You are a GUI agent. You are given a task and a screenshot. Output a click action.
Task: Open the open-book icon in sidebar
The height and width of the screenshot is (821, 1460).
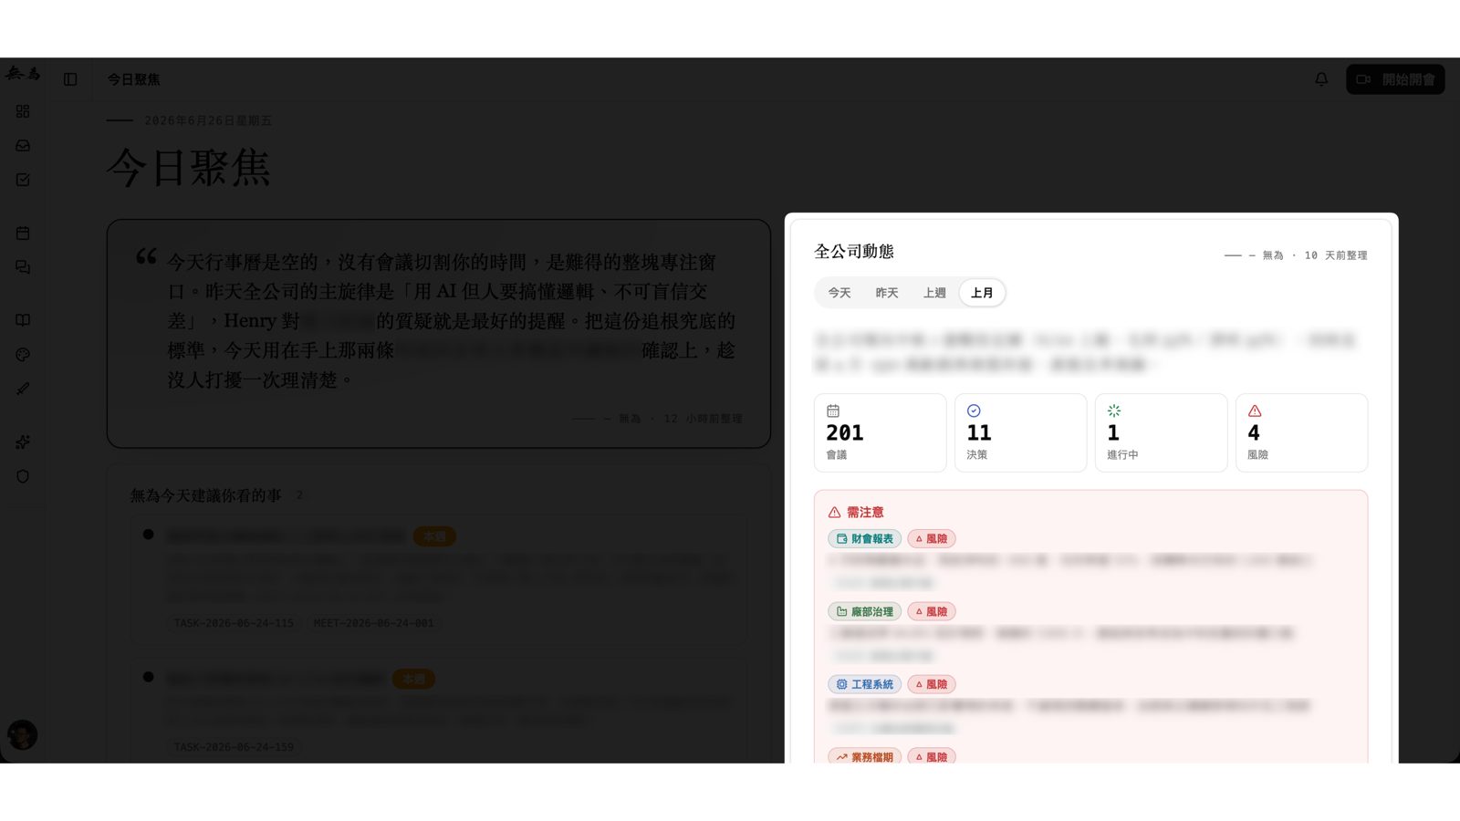pos(23,320)
